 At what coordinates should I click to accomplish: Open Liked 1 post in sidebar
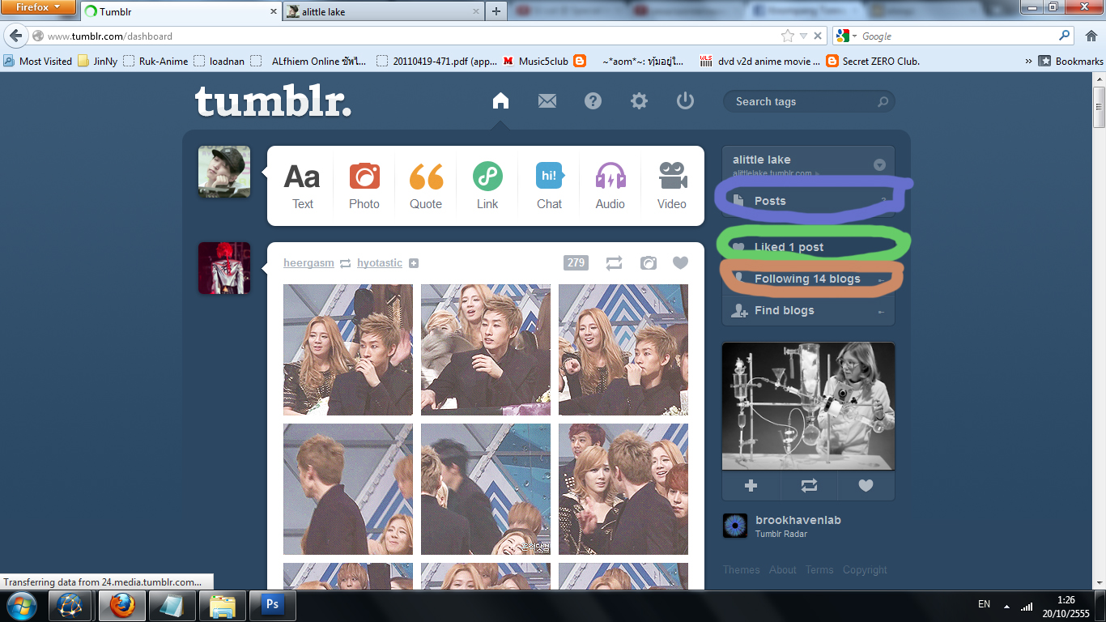coord(808,247)
